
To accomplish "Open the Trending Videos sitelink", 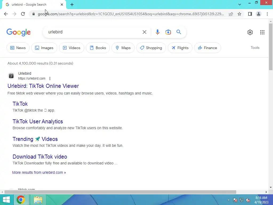I will pyautogui.click(x=35, y=139).
